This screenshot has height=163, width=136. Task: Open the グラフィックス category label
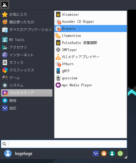22,70
